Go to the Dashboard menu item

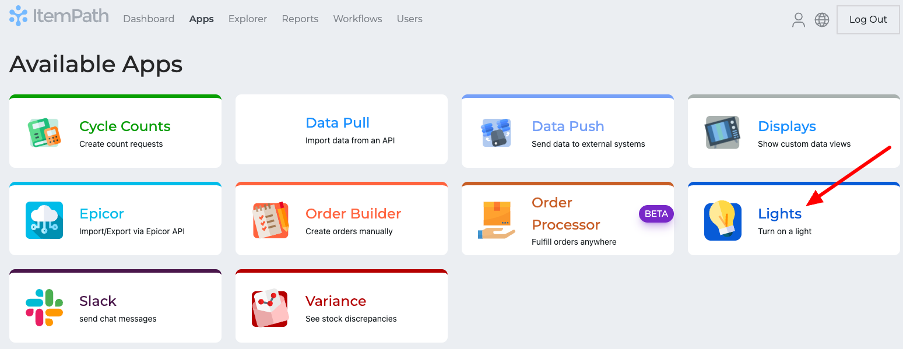click(x=149, y=19)
